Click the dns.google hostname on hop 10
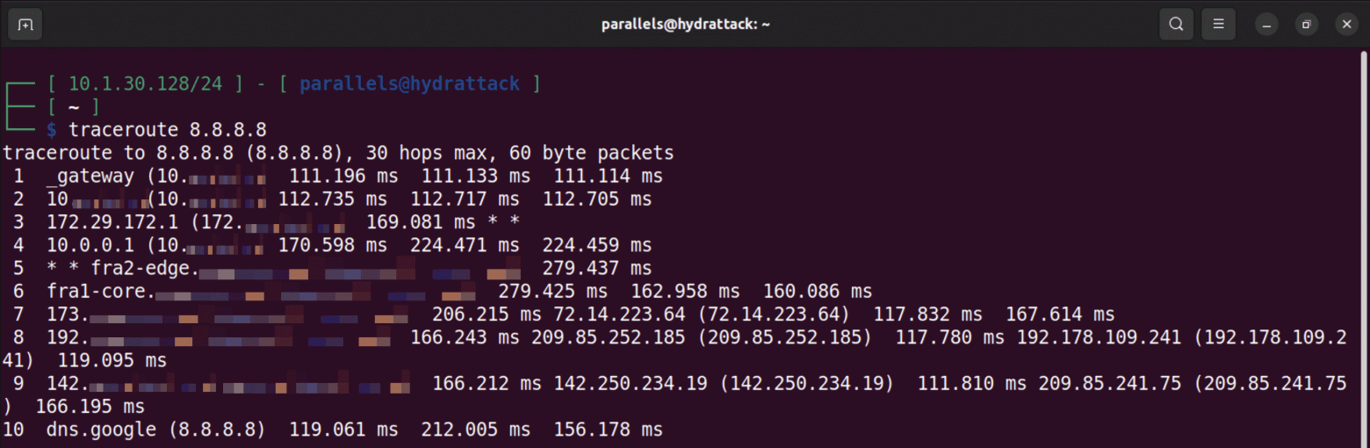Image resolution: width=1370 pixels, height=448 pixels. (90, 430)
